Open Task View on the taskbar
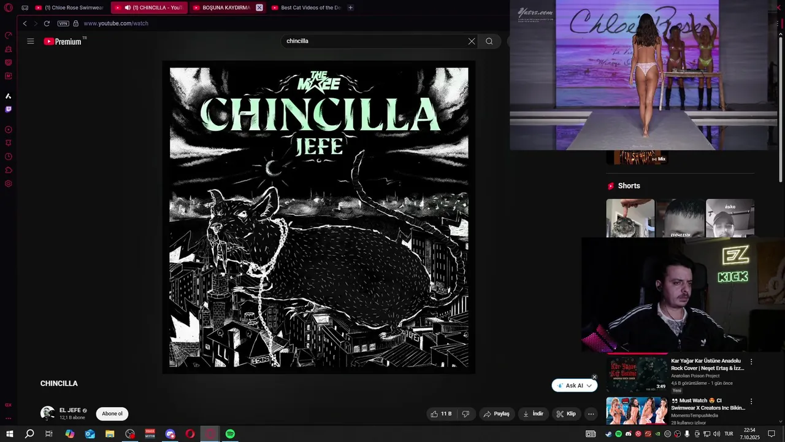The image size is (785, 442). [49, 434]
